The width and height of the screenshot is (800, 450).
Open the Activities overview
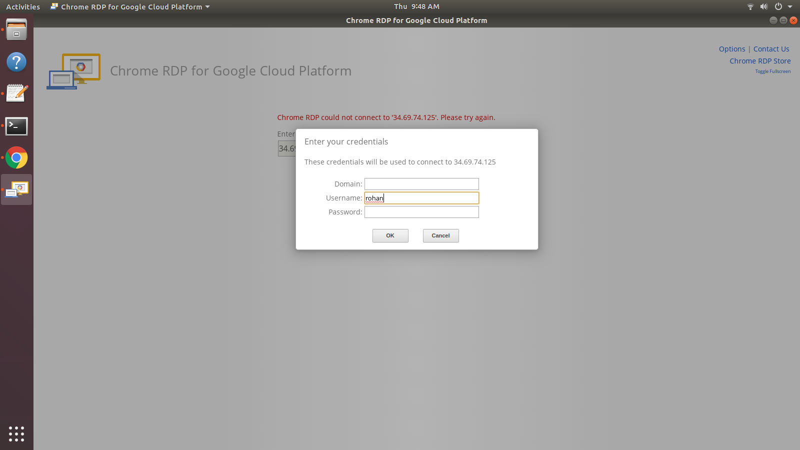click(23, 6)
